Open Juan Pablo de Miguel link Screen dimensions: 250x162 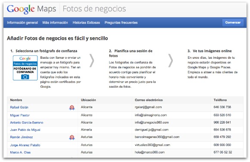pos(25,130)
